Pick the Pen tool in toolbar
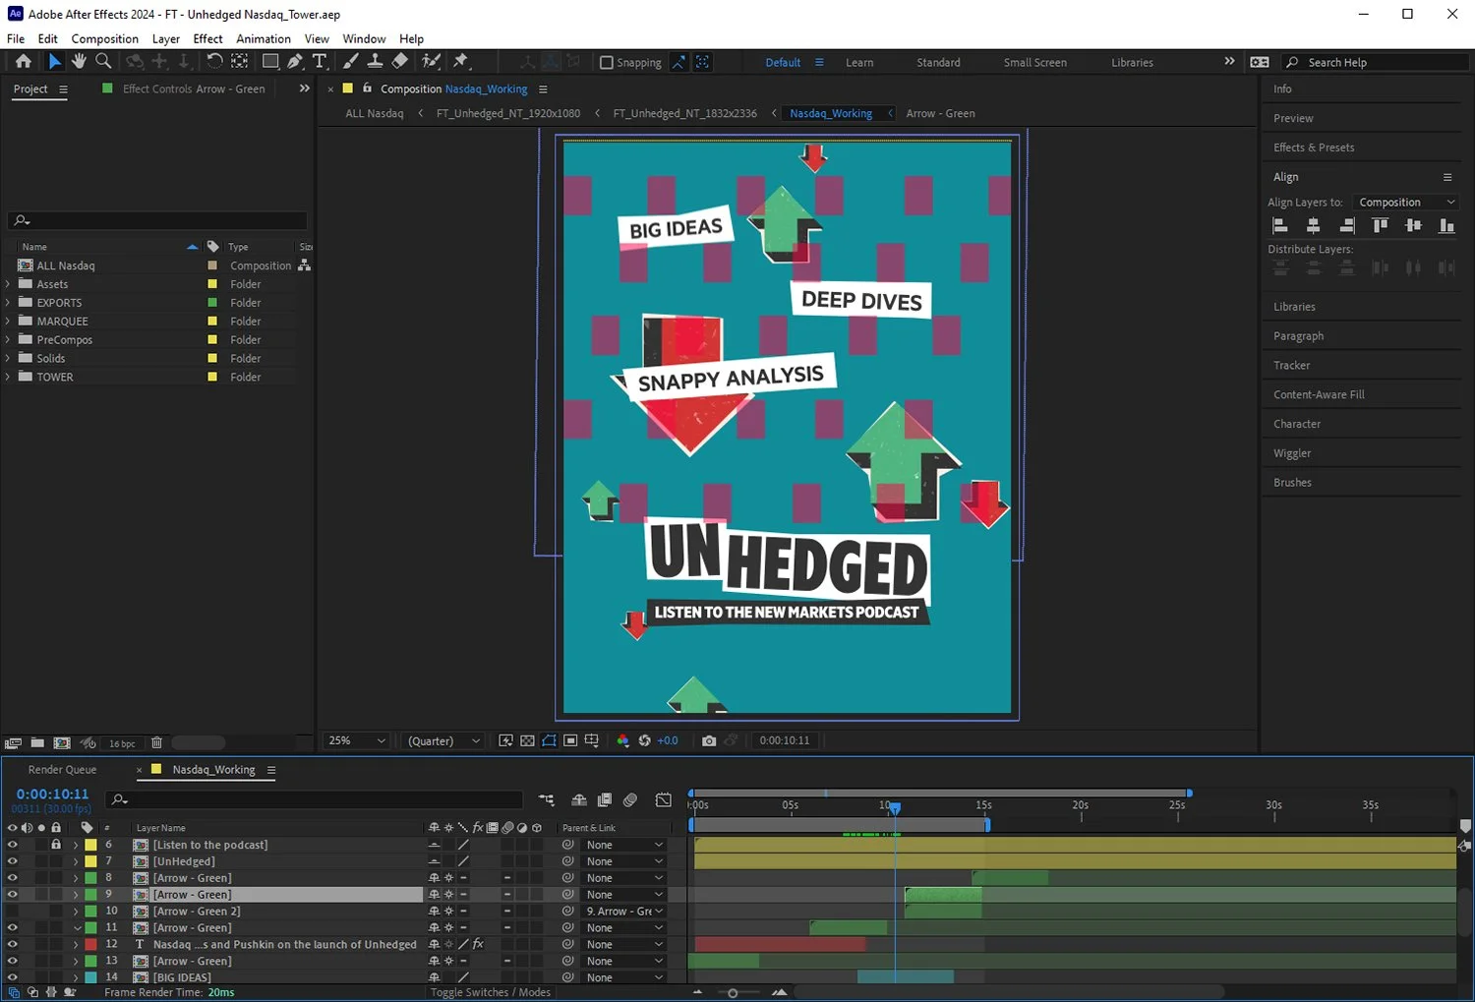This screenshot has height=1002, width=1475. 295,61
